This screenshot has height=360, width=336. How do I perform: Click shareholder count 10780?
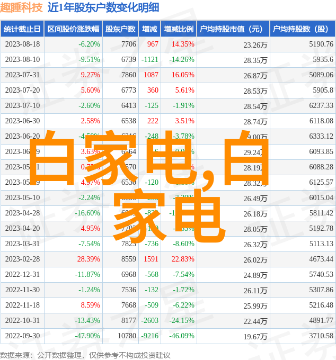127,336
